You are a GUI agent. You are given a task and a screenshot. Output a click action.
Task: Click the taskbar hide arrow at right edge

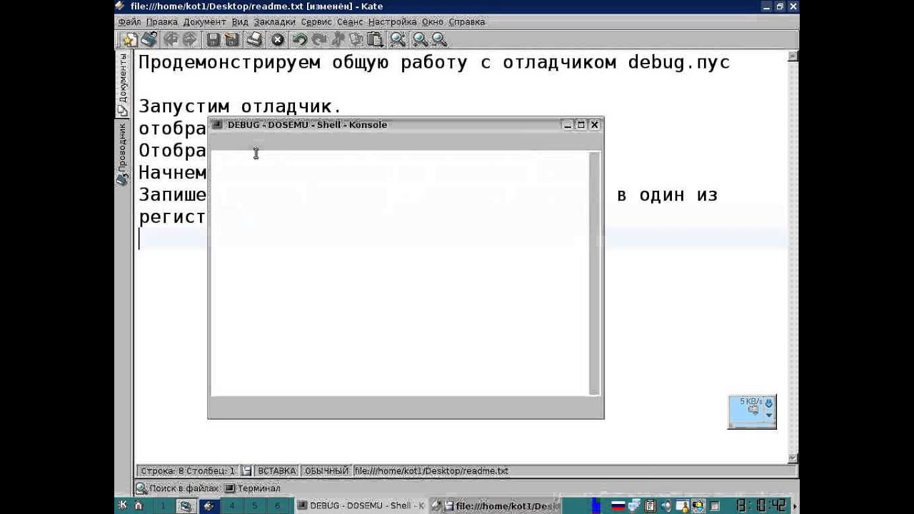point(795,506)
